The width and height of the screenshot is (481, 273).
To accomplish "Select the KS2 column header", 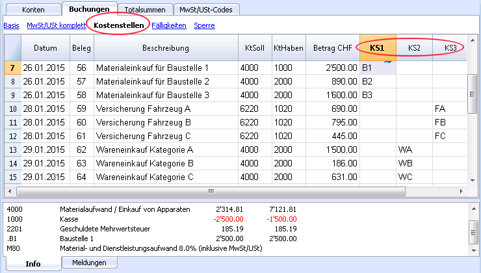I will 414,48.
